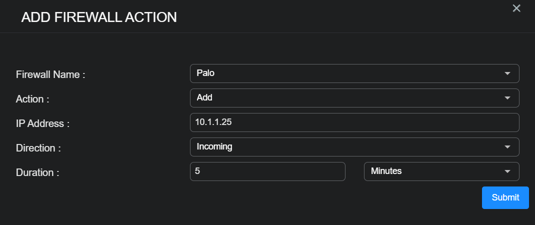Viewport: 535px width, 225px height.
Task: Close the Add Firewall Action dialog
Action: pyautogui.click(x=516, y=8)
